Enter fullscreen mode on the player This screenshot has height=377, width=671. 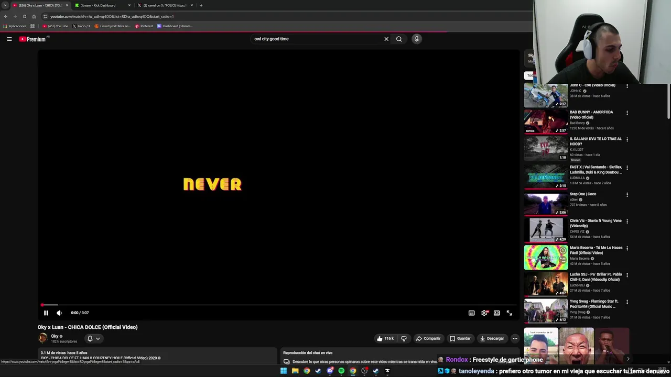[509, 313]
